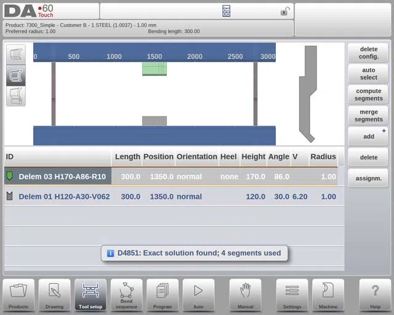Image resolution: width=394 pixels, height=315 pixels.
Task: Select the bottom side view icon
Action: pyautogui.click(x=16, y=96)
